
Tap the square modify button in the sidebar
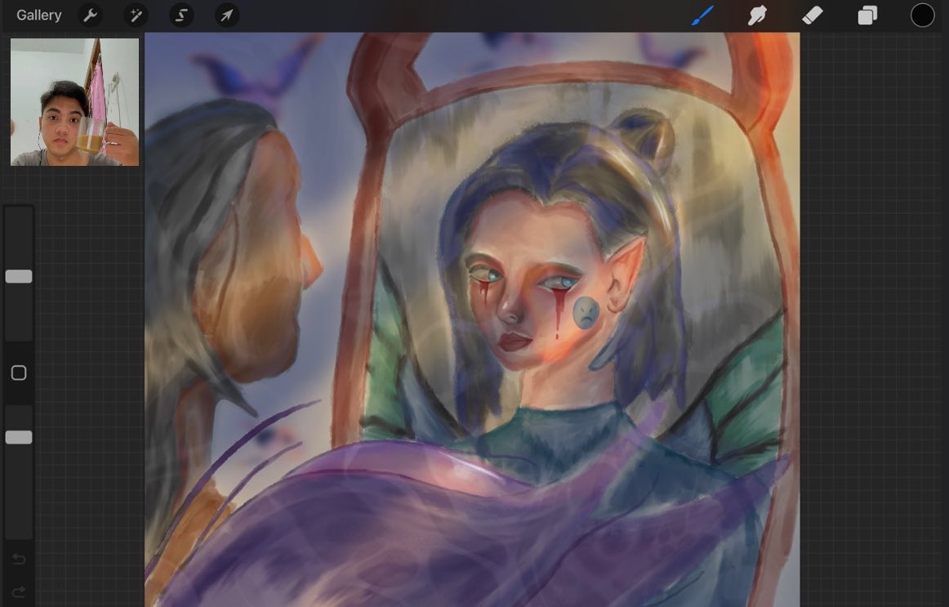pos(19,373)
